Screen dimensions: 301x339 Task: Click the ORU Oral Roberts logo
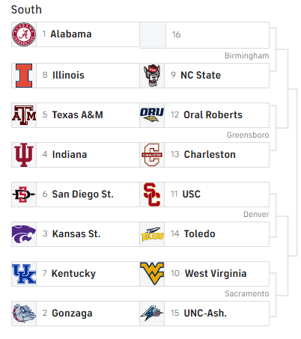pyautogui.click(x=152, y=115)
